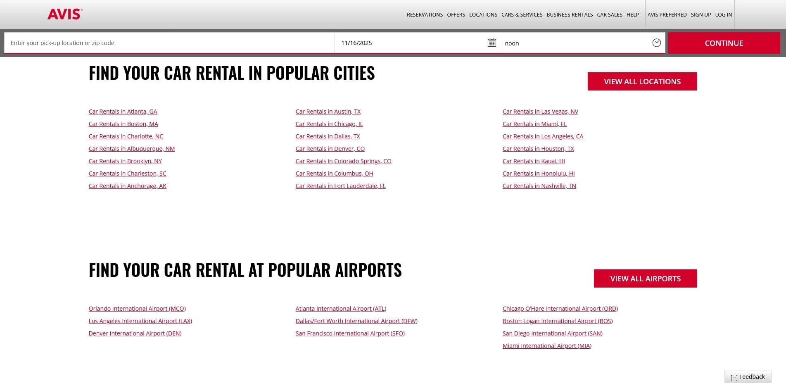Select Car Rentals in Colorado Springs, CO
786x383 pixels.
(343, 161)
